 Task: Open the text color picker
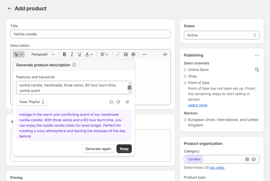tap(88, 54)
